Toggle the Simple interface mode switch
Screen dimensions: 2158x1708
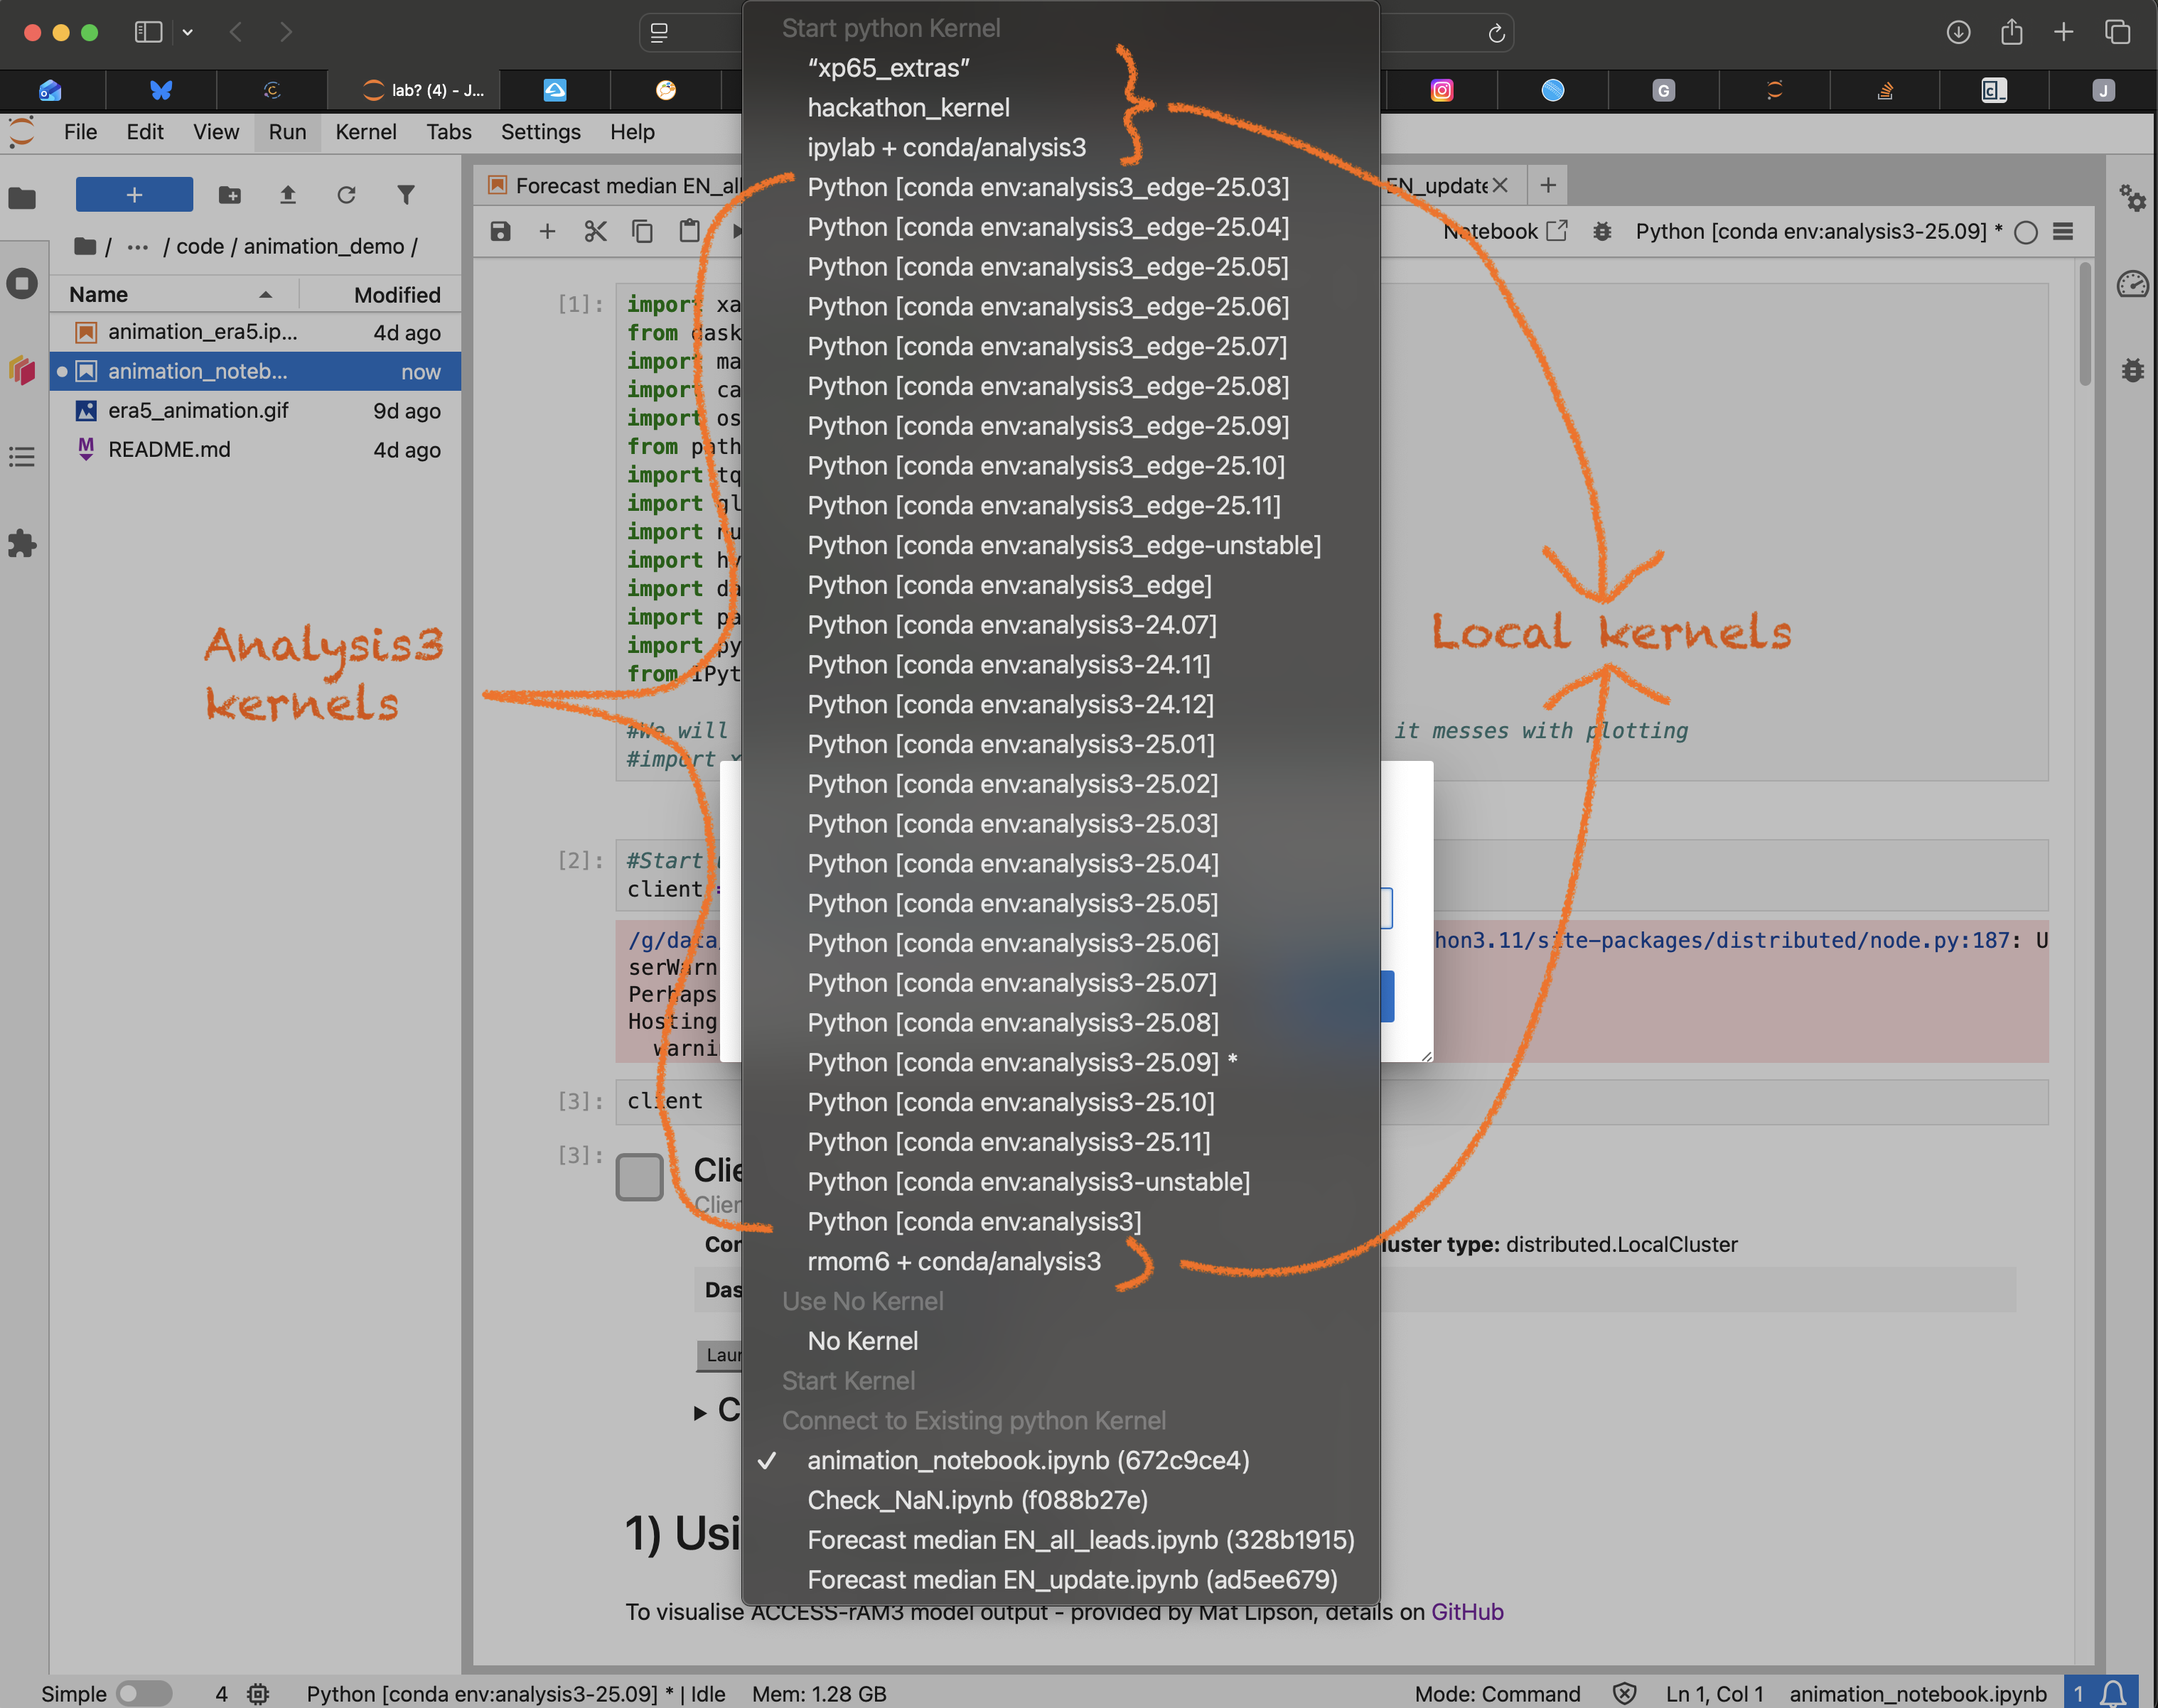pos(143,1693)
